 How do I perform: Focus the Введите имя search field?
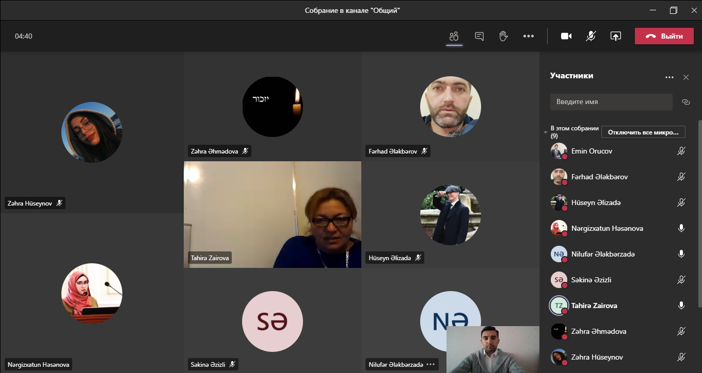(611, 102)
